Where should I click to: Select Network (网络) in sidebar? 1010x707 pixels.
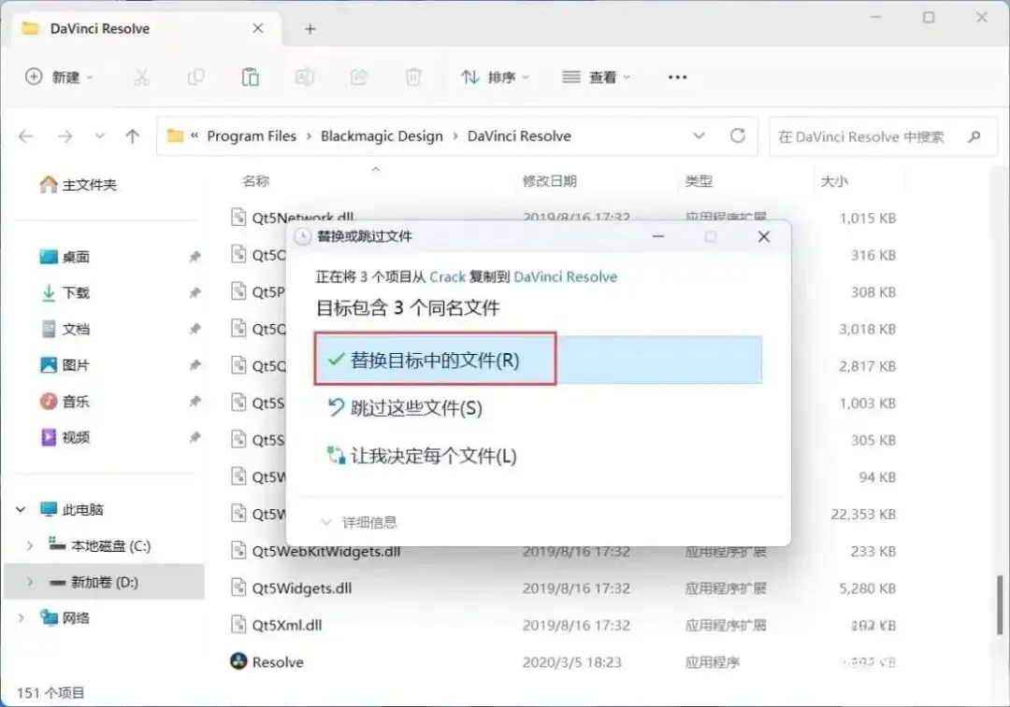click(x=65, y=617)
